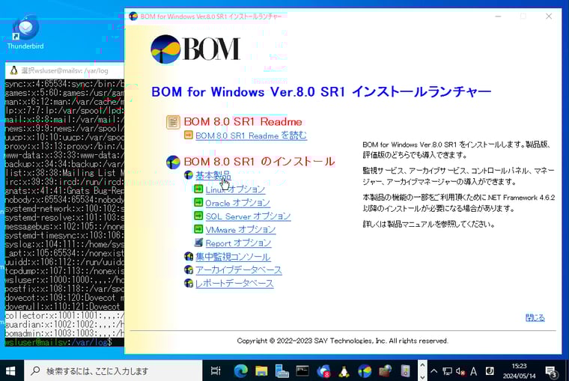Image resolution: width=569 pixels, height=381 pixels.
Task: Open the muted volume tray icon
Action: tap(460, 371)
